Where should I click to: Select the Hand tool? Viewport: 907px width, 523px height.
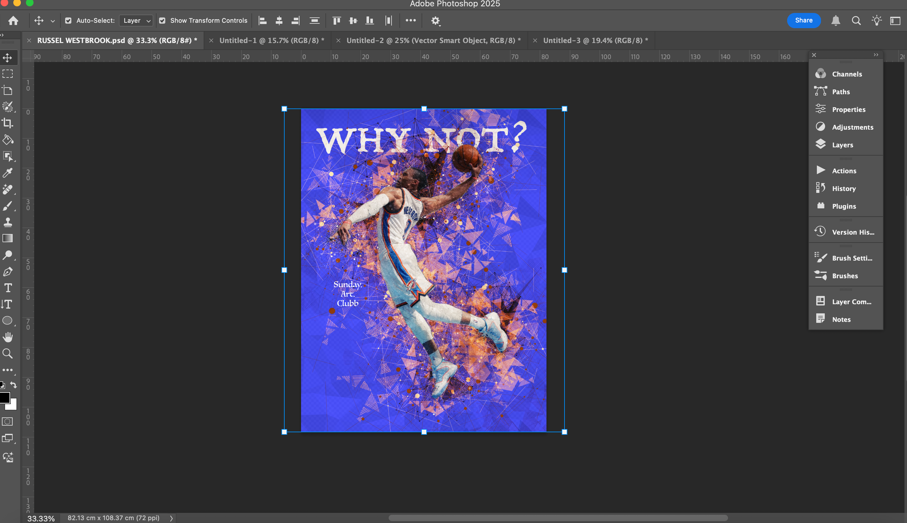click(x=8, y=337)
